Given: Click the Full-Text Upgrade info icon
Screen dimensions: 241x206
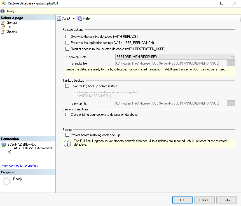Looking at the screenshot, I should click(67, 143).
